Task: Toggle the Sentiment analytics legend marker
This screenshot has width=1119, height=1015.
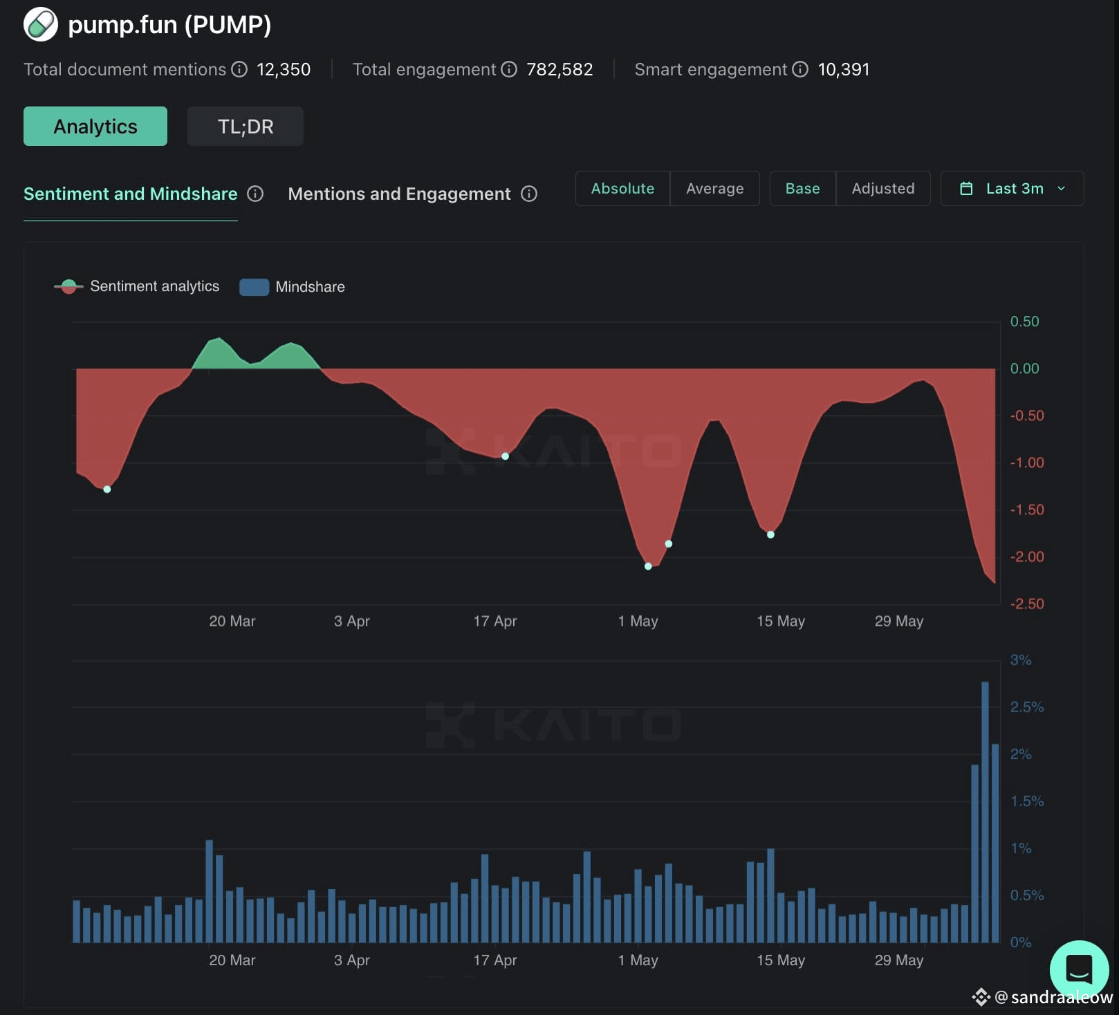Action: click(x=68, y=286)
